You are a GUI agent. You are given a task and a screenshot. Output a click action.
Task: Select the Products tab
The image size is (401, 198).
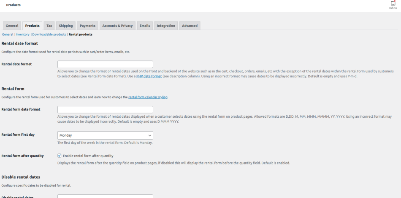[x=33, y=26]
